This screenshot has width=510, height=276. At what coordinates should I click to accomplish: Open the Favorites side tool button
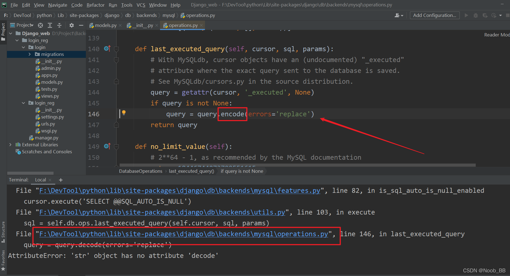(3, 261)
